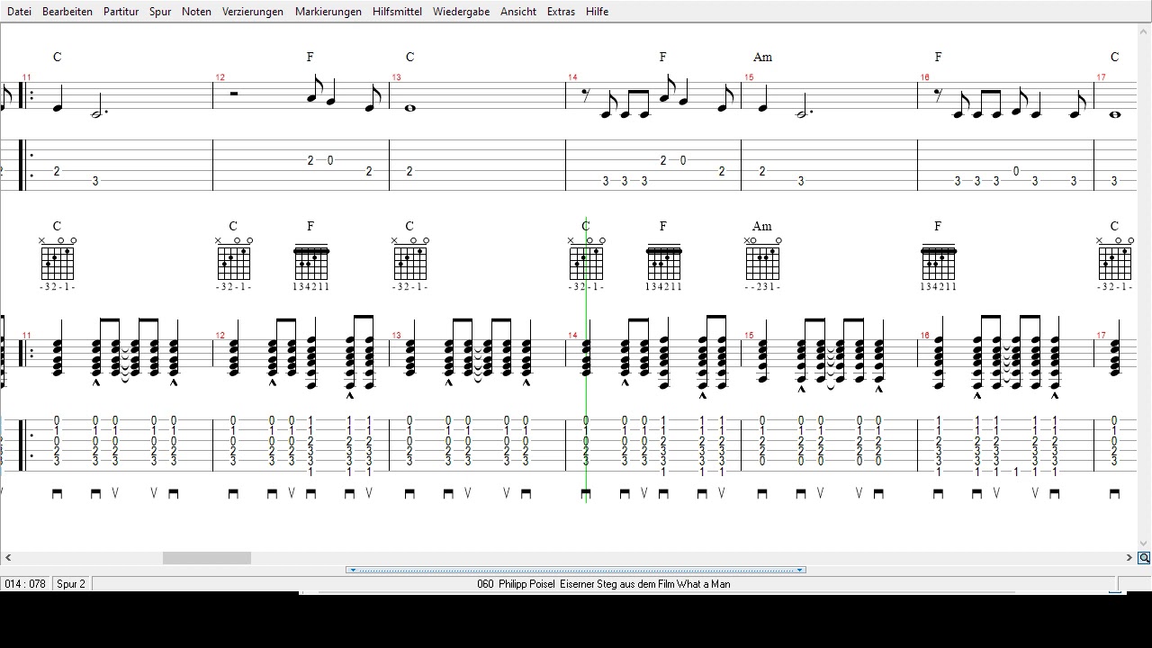Click the repeat-start barline in melody measure 11
This screenshot has width=1152, height=648.
coord(25,96)
